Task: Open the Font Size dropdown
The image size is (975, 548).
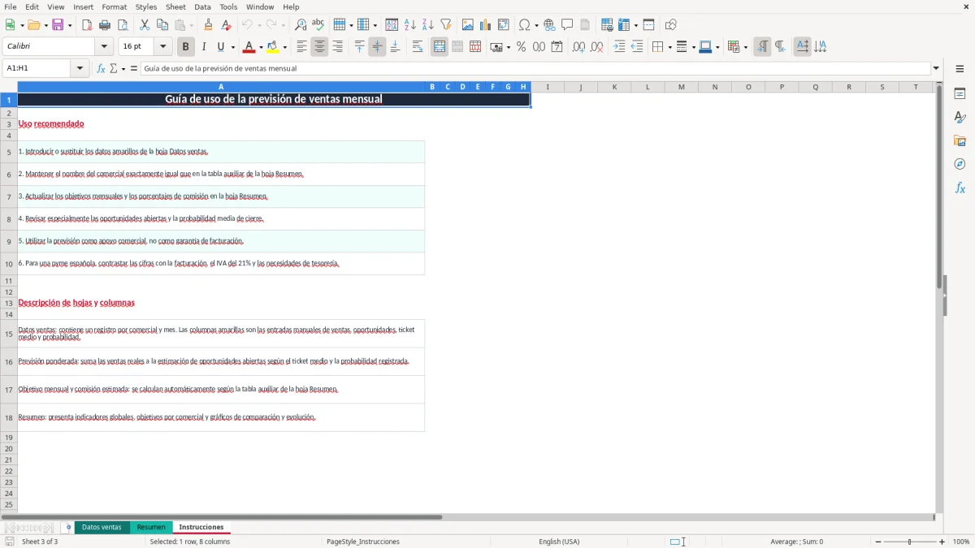Action: (x=162, y=47)
